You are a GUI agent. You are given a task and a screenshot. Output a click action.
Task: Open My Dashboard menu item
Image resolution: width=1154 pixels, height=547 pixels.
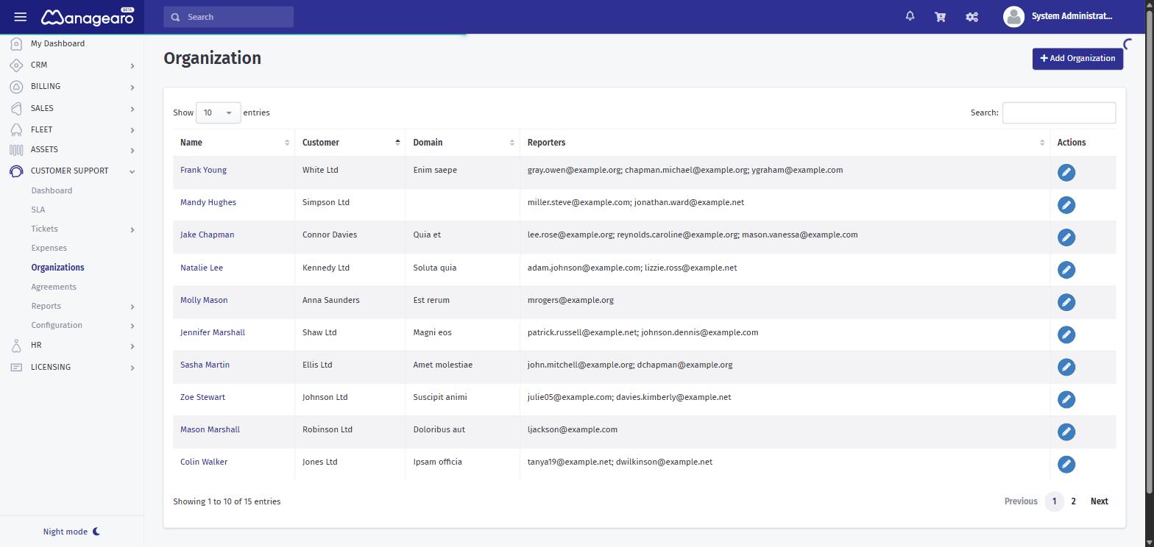click(x=57, y=43)
